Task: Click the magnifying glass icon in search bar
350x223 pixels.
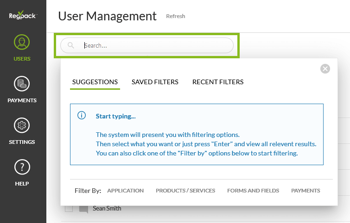Action: pos(71,45)
